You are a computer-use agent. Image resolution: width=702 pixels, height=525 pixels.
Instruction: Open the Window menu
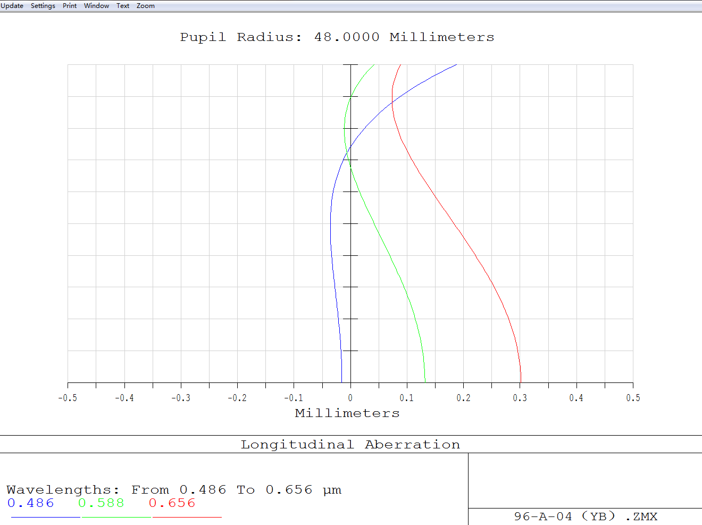[96, 6]
